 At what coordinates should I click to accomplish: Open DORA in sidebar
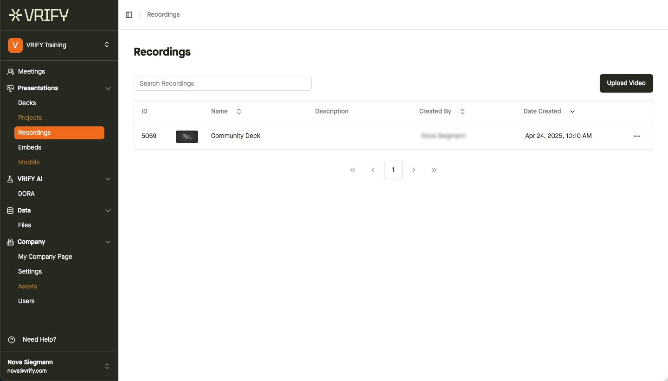coord(26,194)
